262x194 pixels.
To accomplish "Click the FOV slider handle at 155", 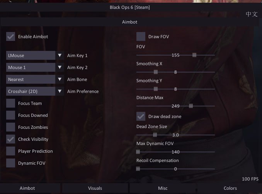I will (x=194, y=55).
